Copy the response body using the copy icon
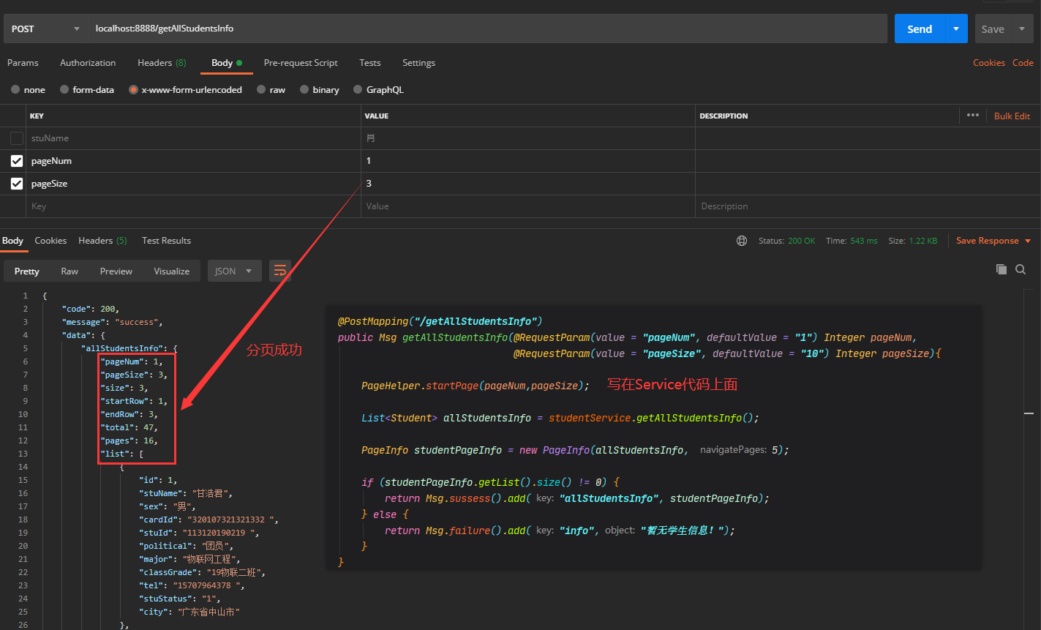 [1001, 269]
